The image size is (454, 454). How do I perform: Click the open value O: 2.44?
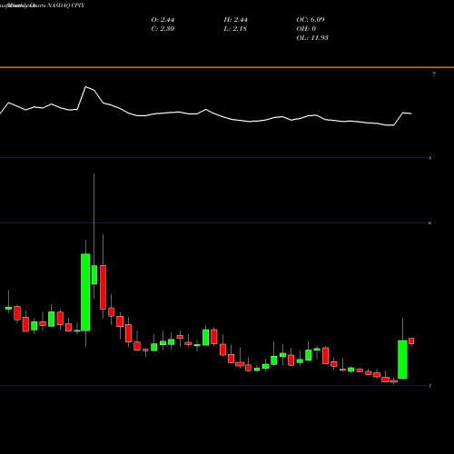pyautogui.click(x=163, y=20)
